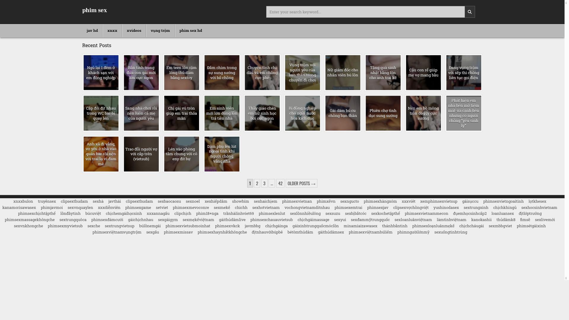Jump to last page 42
This screenshot has width=569, height=320.
pos(280,183)
